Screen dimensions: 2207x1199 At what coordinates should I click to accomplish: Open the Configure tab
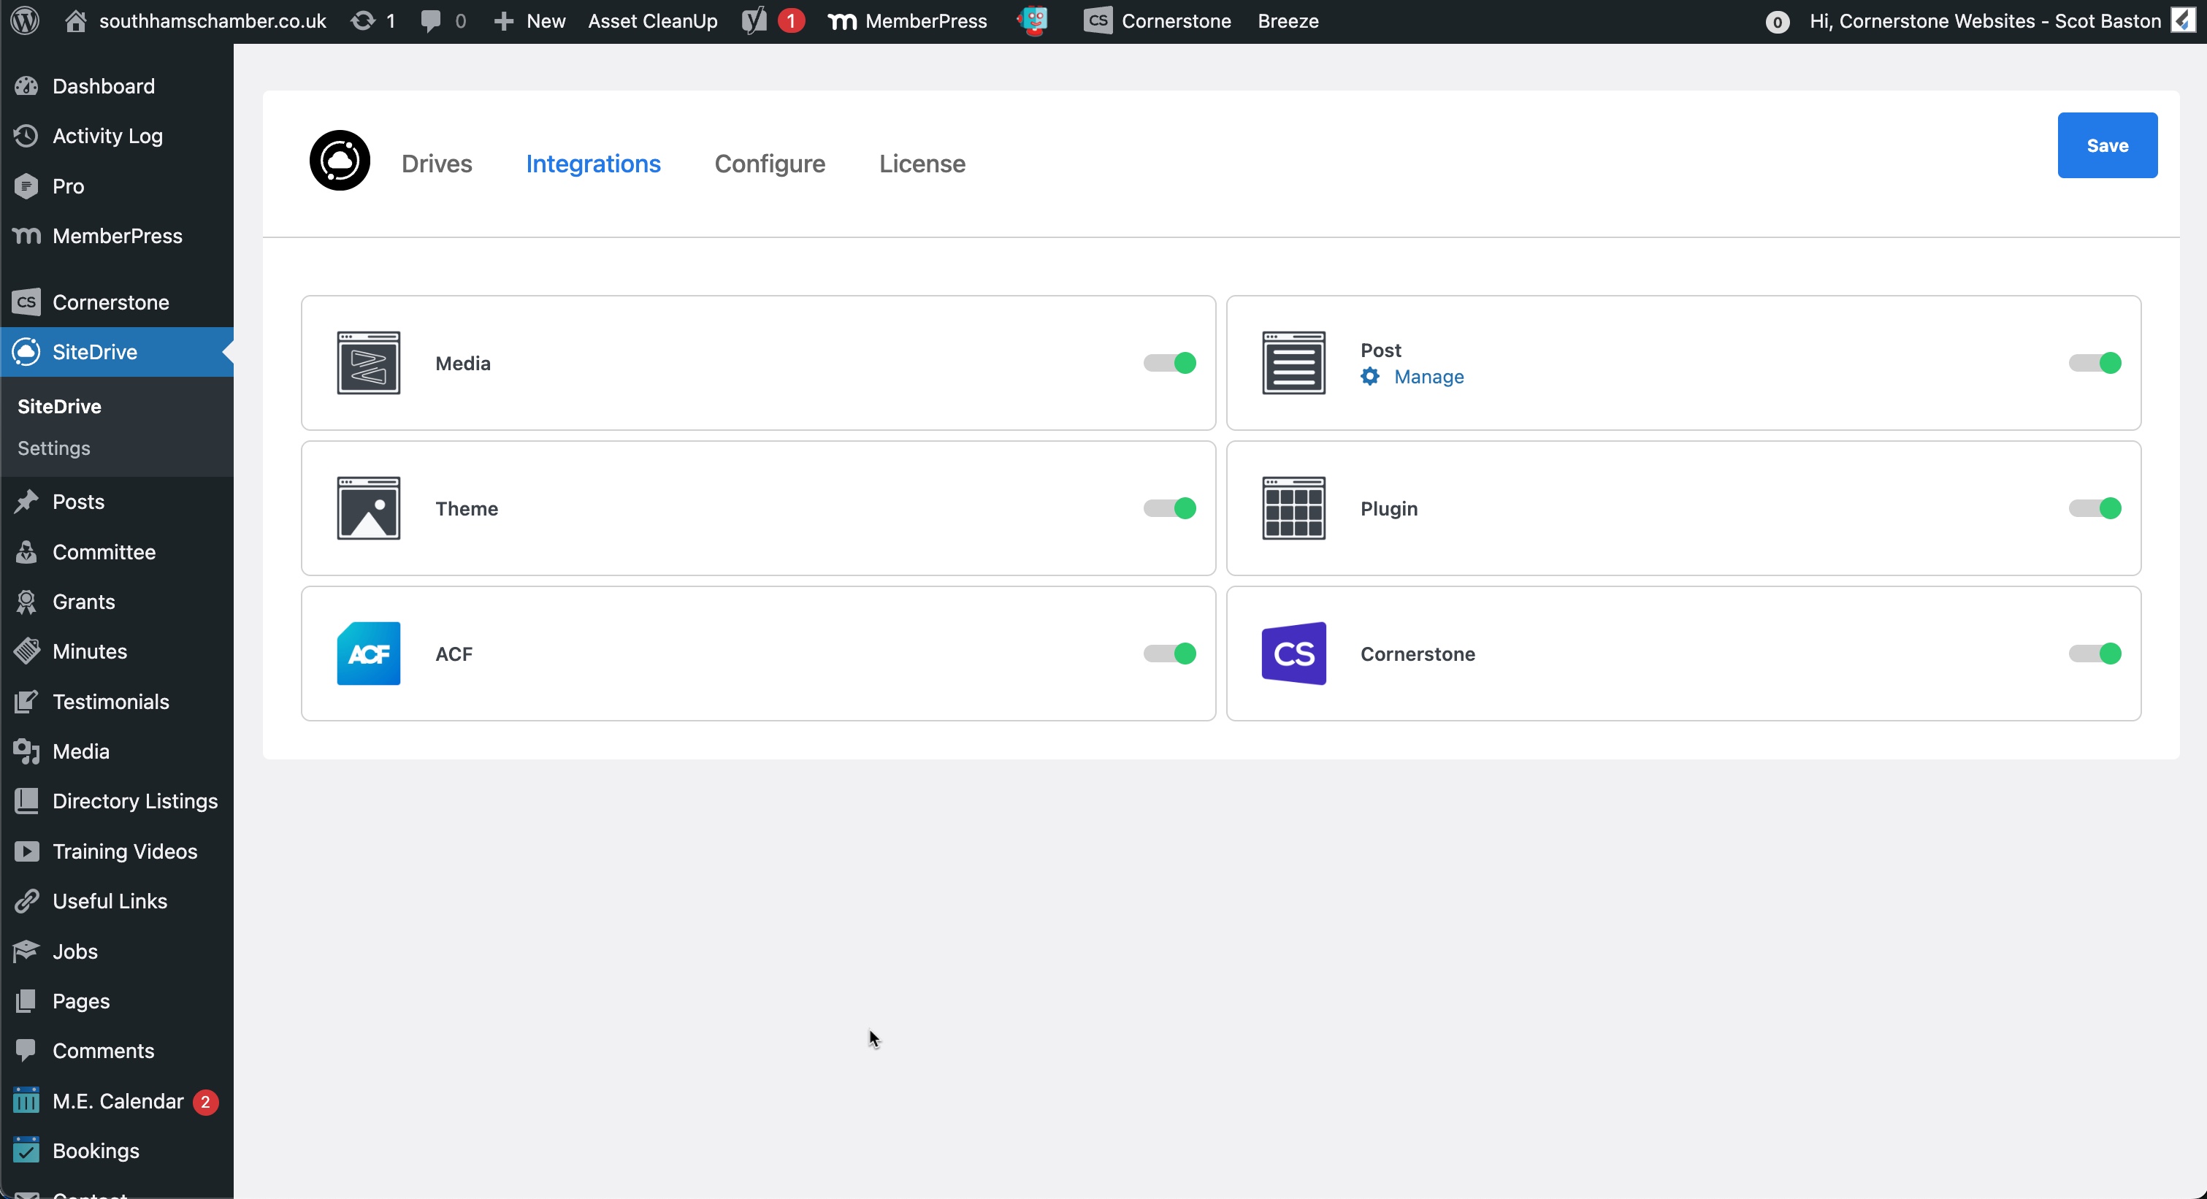point(769,164)
